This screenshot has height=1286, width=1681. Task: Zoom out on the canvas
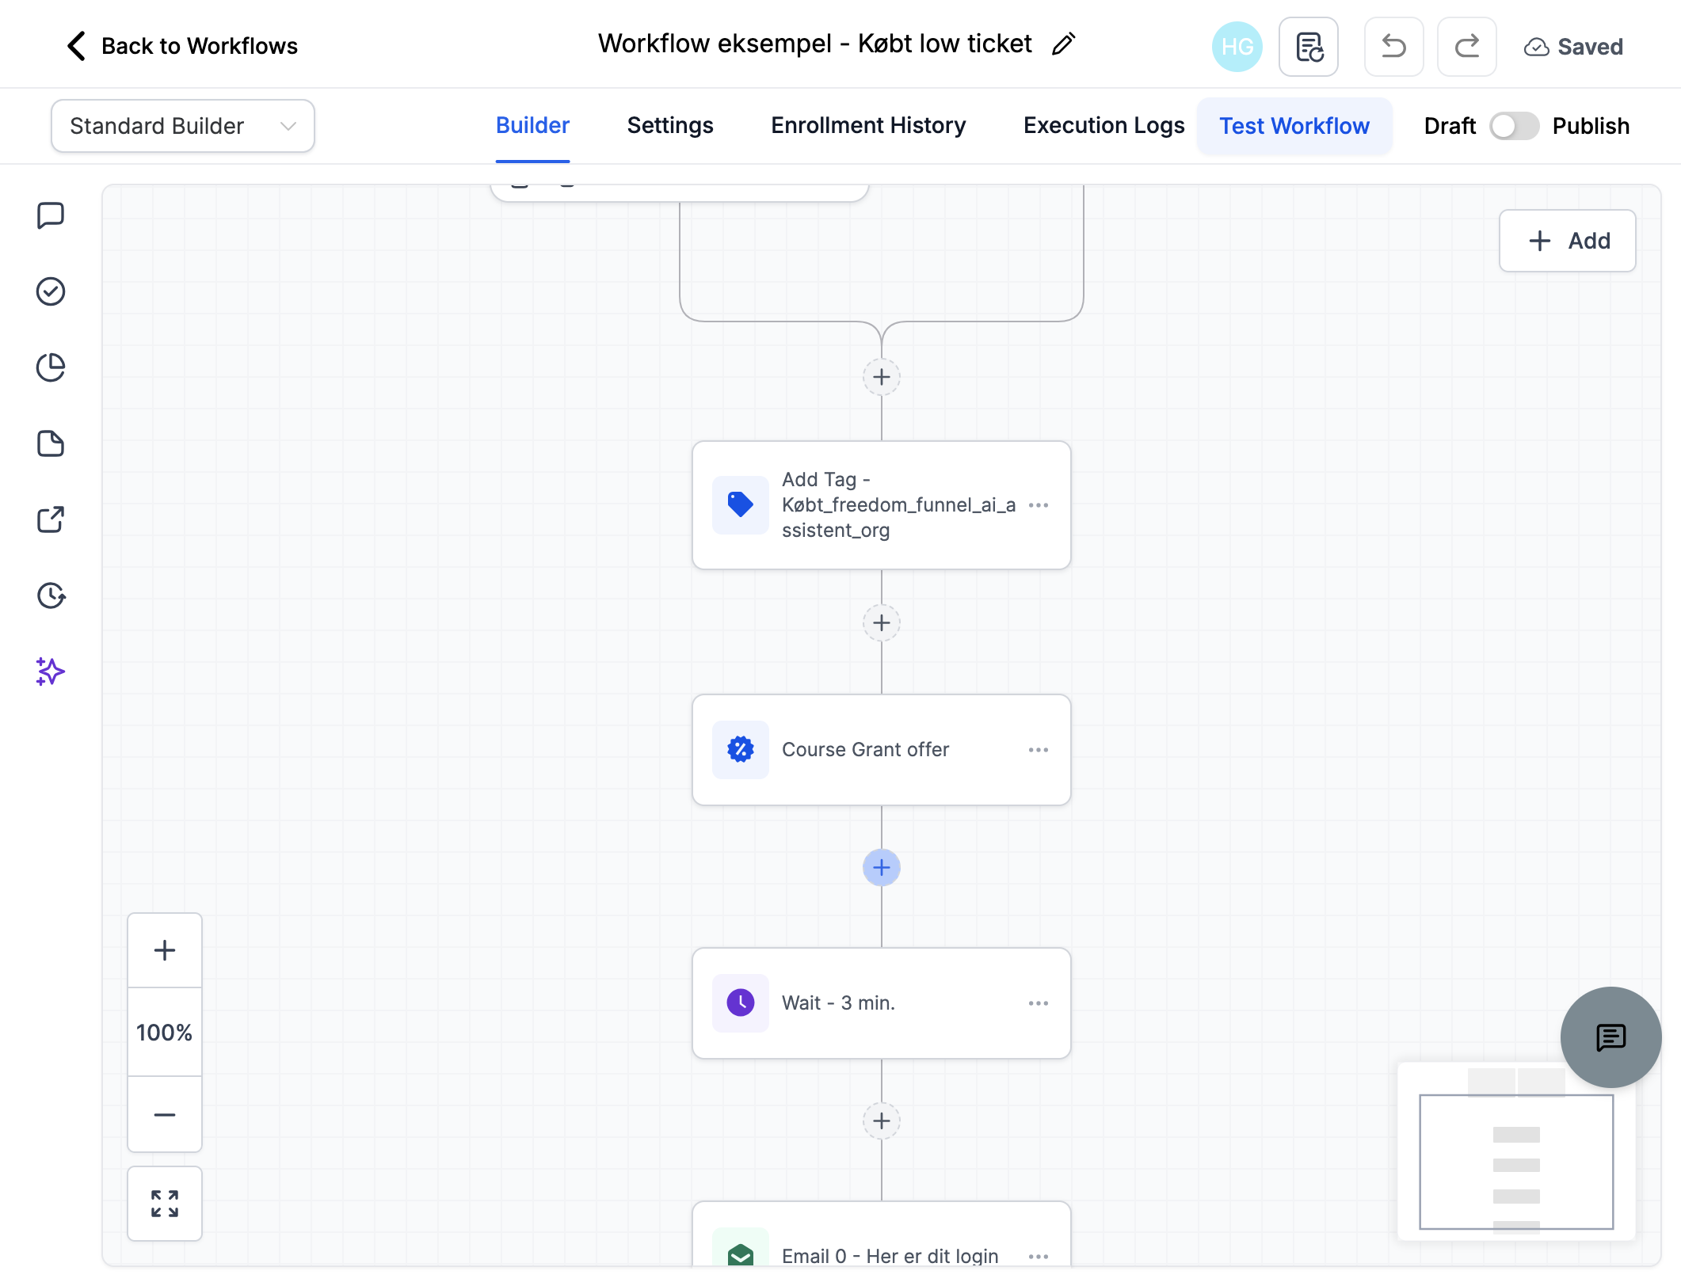(x=165, y=1114)
